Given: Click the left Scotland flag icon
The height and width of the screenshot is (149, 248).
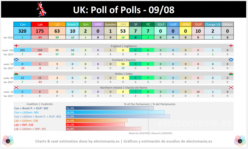Looking at the screenshot, I should click(16, 60).
